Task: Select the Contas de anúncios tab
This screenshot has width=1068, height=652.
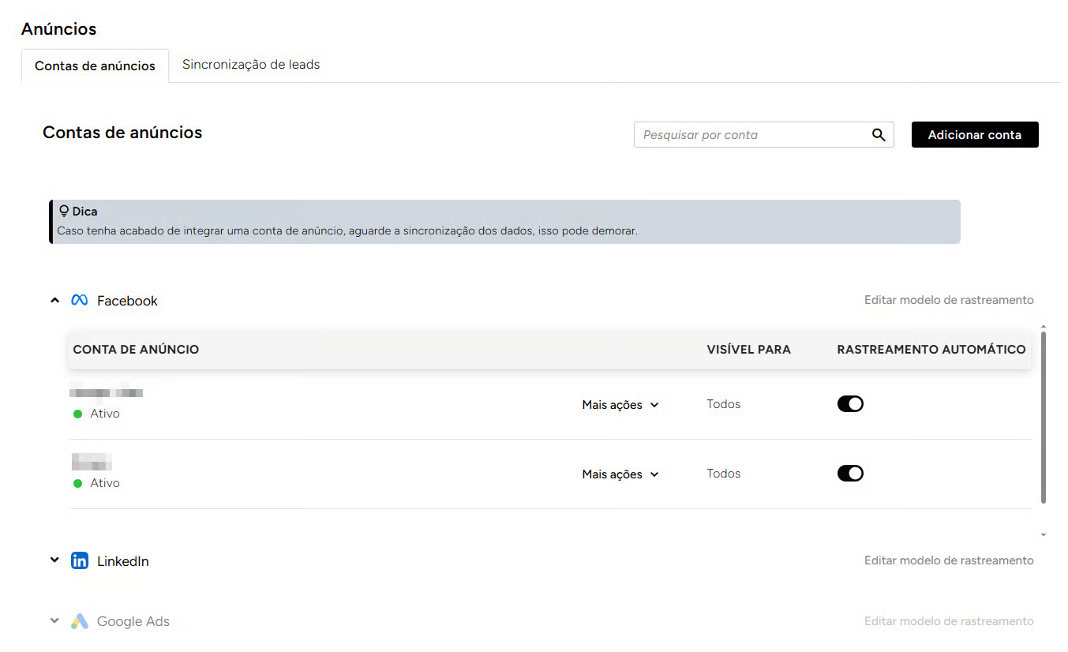Action: (x=95, y=66)
